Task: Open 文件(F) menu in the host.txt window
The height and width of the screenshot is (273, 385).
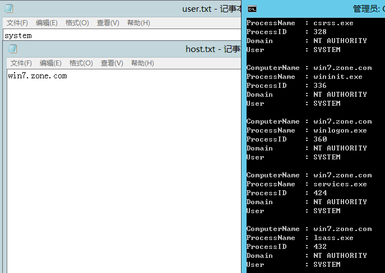Action: 21,63
